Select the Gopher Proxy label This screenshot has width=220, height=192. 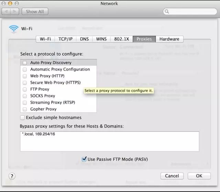(43, 109)
